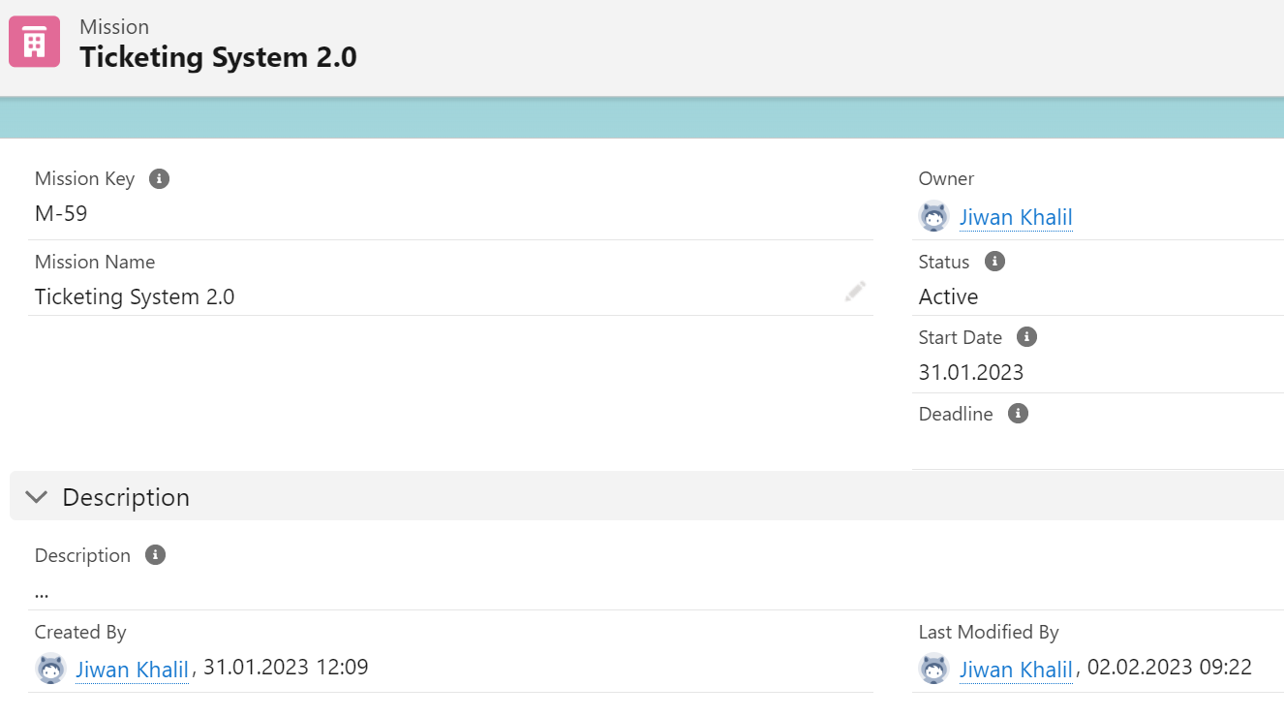This screenshot has width=1284, height=717.
Task: Open Created By Jiwan Khalil link
Action: coord(132,669)
